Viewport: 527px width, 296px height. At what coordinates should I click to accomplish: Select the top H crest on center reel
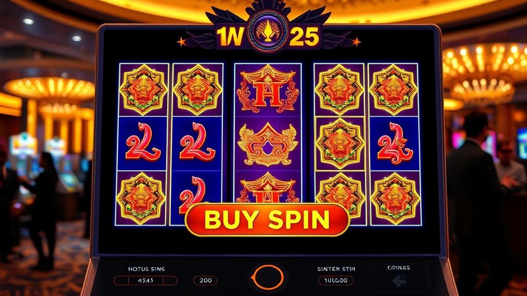[x=268, y=88]
